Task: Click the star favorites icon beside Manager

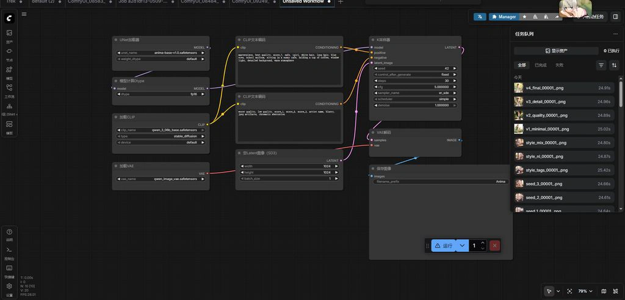Action: tap(524, 16)
